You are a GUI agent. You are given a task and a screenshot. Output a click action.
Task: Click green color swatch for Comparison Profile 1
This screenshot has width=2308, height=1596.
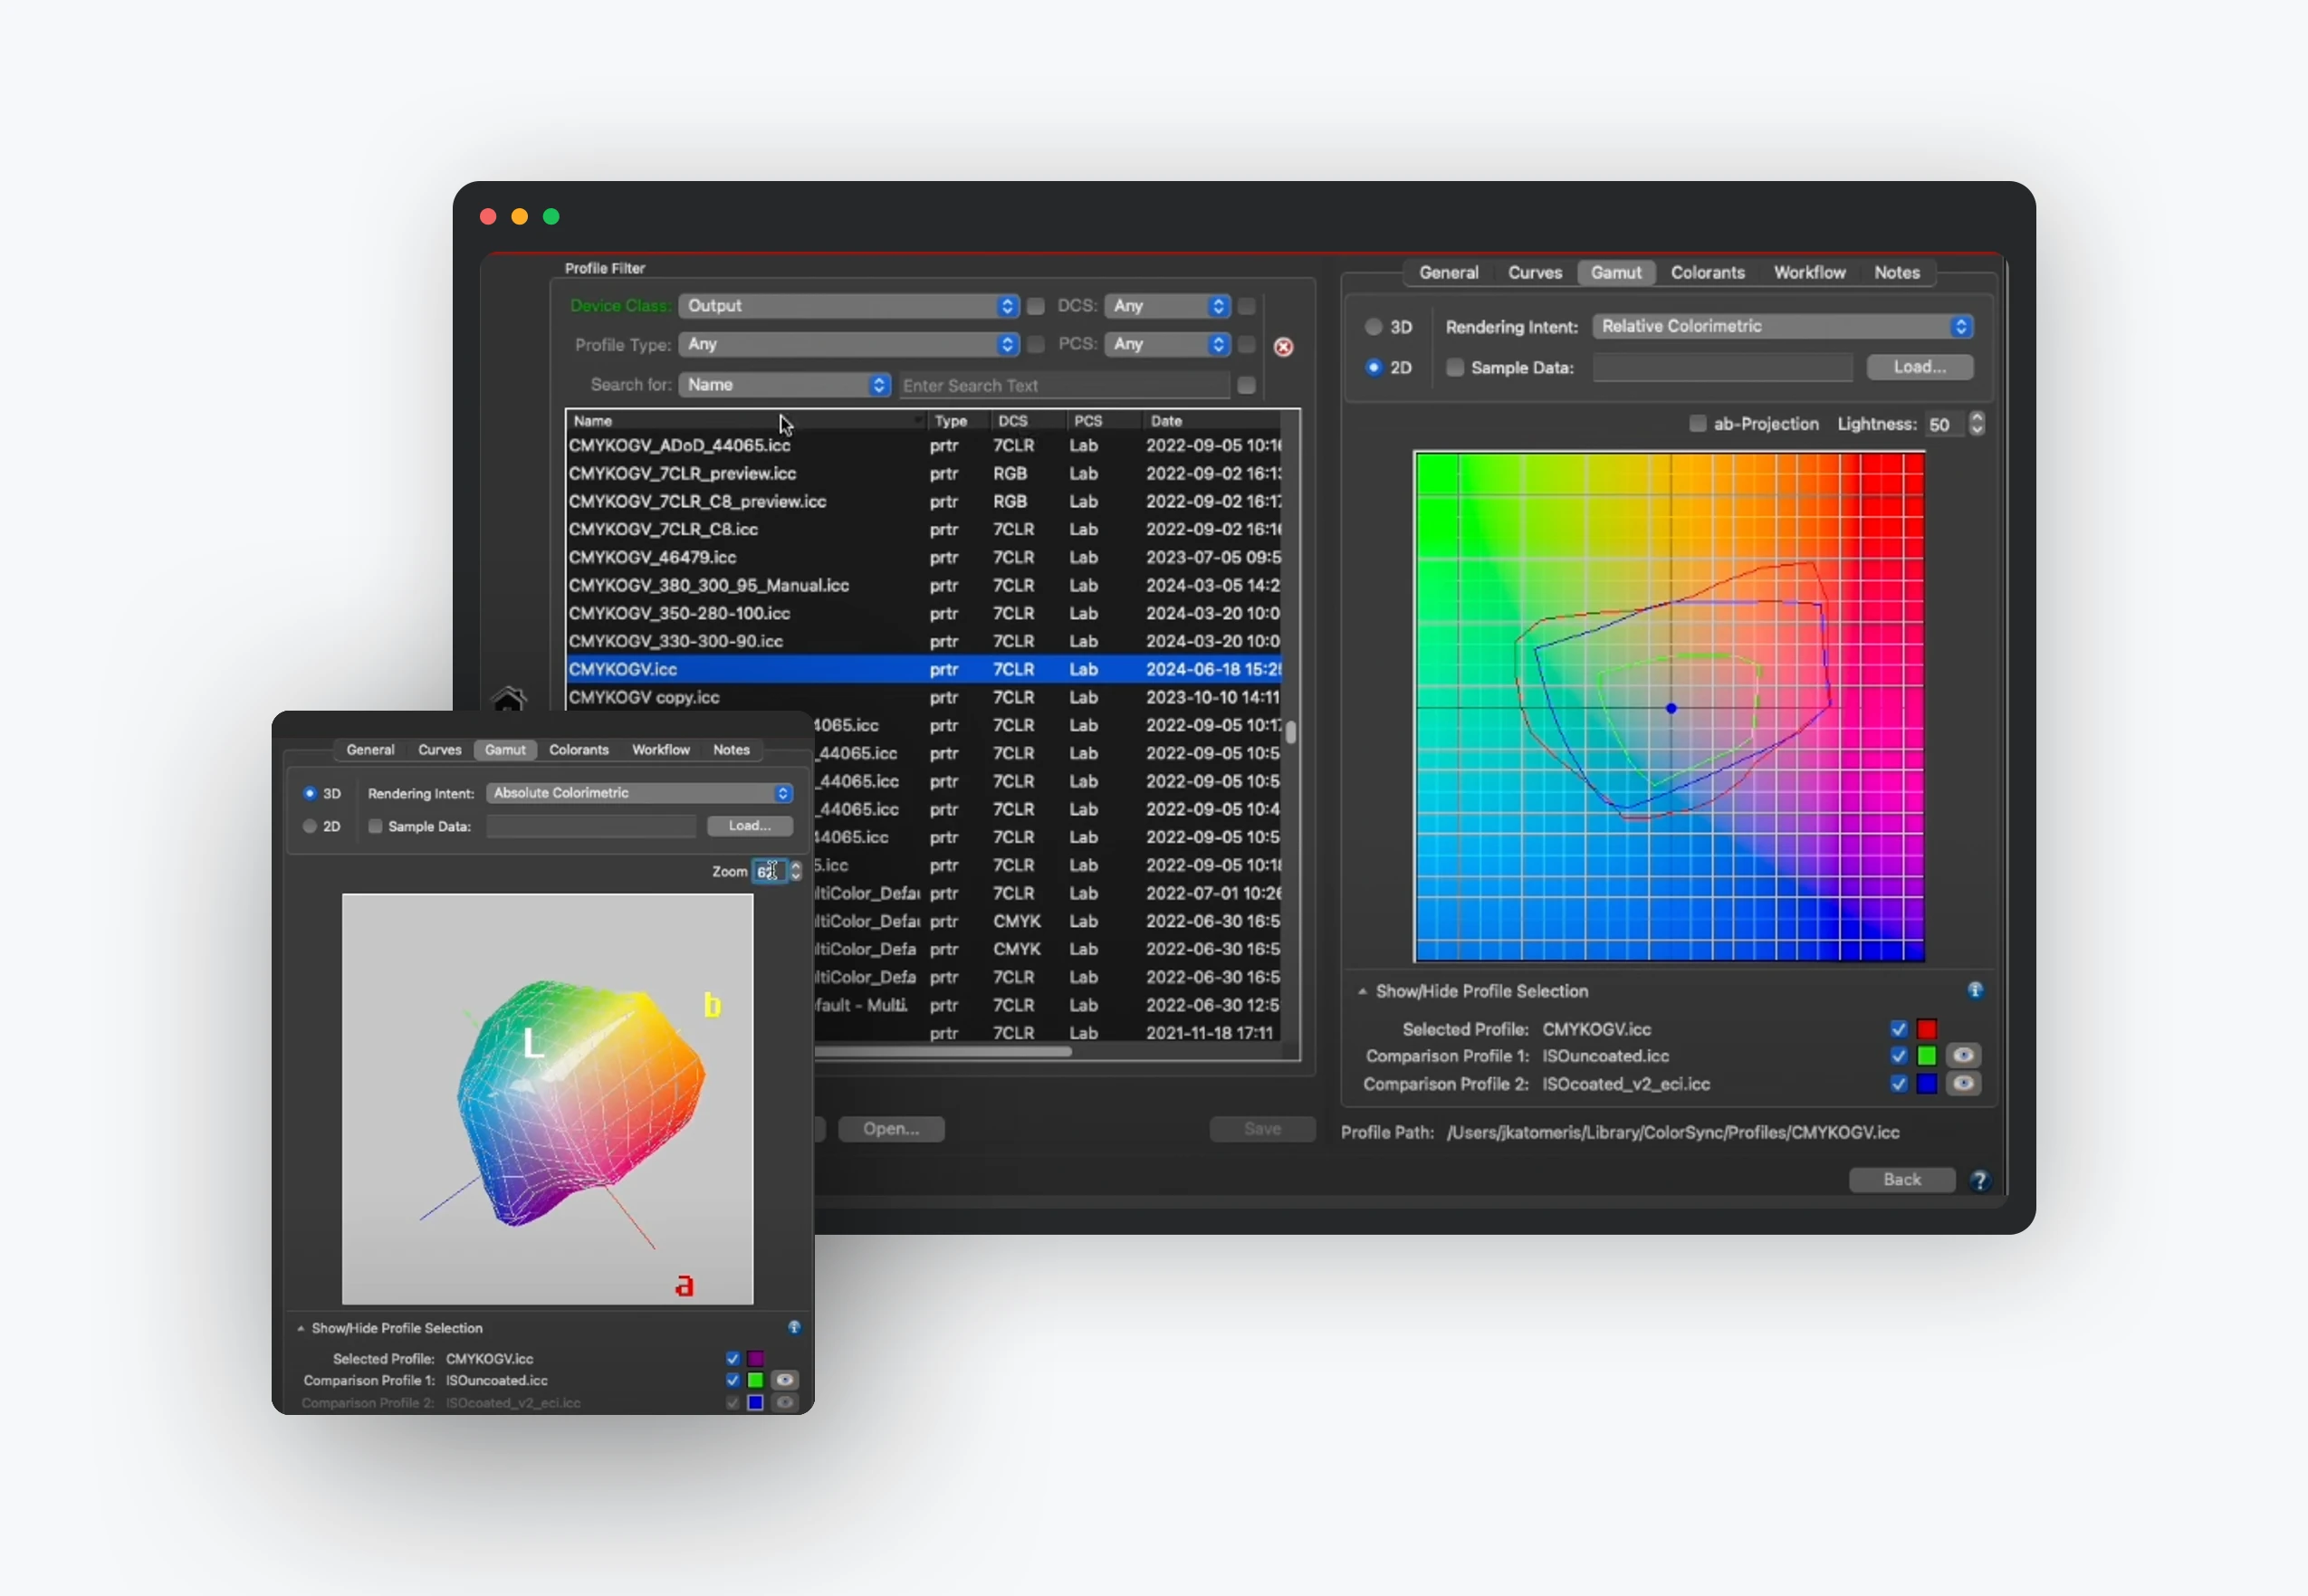click(x=1927, y=1056)
